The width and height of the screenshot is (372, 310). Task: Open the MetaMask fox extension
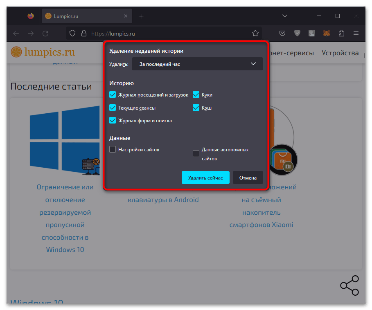326,33
